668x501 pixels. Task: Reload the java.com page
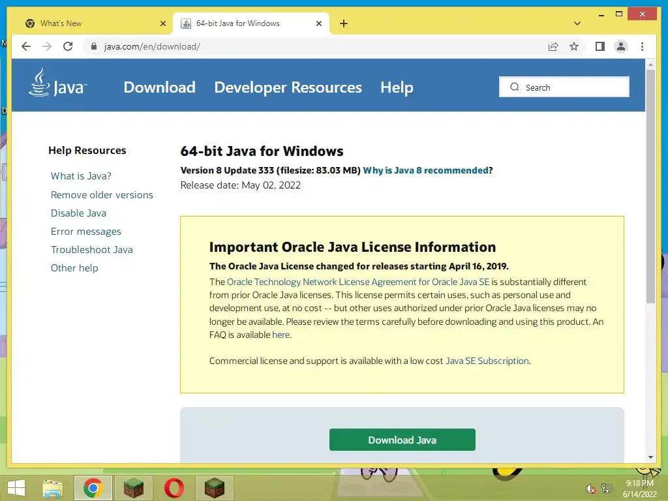click(68, 46)
